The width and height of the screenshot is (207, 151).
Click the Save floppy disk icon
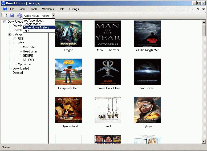tap(12, 15)
